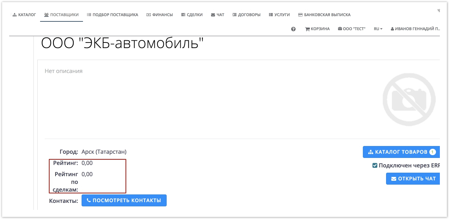Go to ПОДБОР ПОСТАВЩИКА section
Viewport: 449px width, 219px height.
click(x=113, y=15)
